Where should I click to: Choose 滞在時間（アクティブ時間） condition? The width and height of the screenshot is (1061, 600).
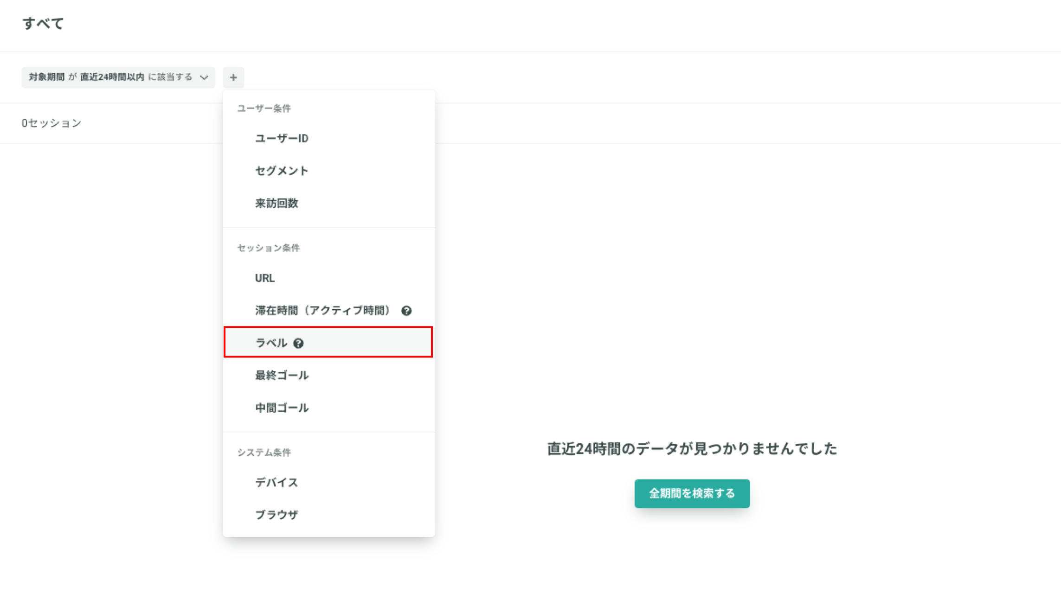point(329,311)
